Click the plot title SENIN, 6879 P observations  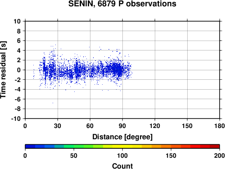(122, 4)
